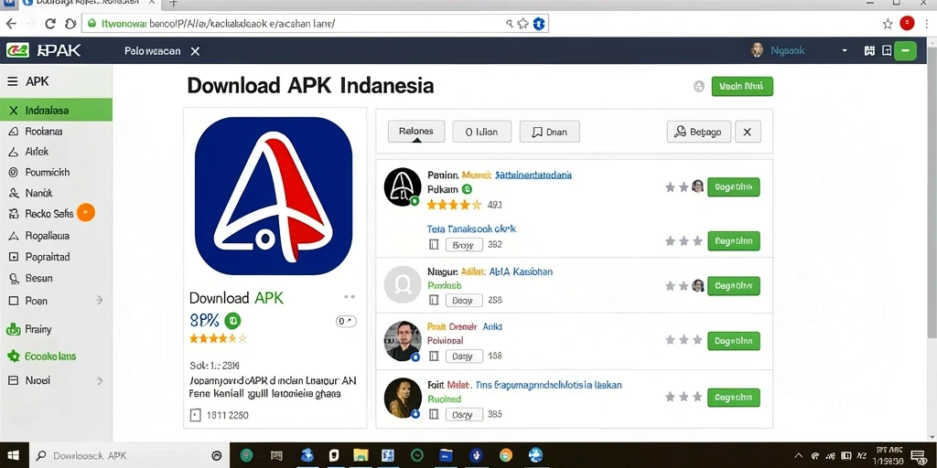Image resolution: width=937 pixels, height=468 pixels.
Task: Click the grid icon in the header
Action: tap(869, 51)
